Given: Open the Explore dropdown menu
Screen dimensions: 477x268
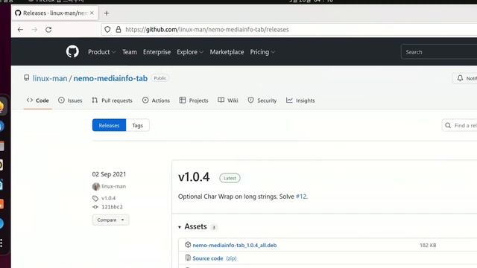Looking at the screenshot, I should coord(190,52).
